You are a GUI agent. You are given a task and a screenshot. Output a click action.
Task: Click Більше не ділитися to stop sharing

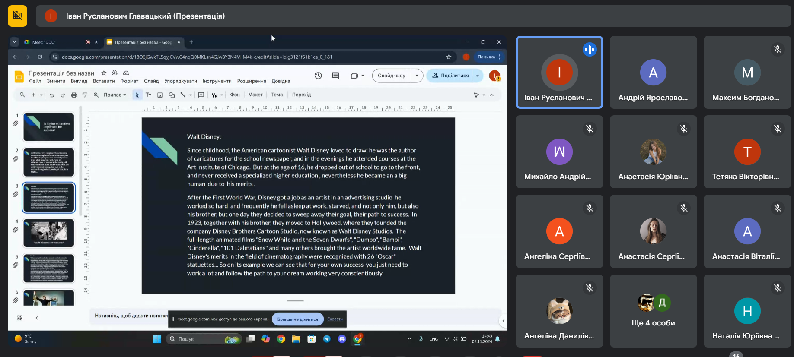[x=298, y=319]
